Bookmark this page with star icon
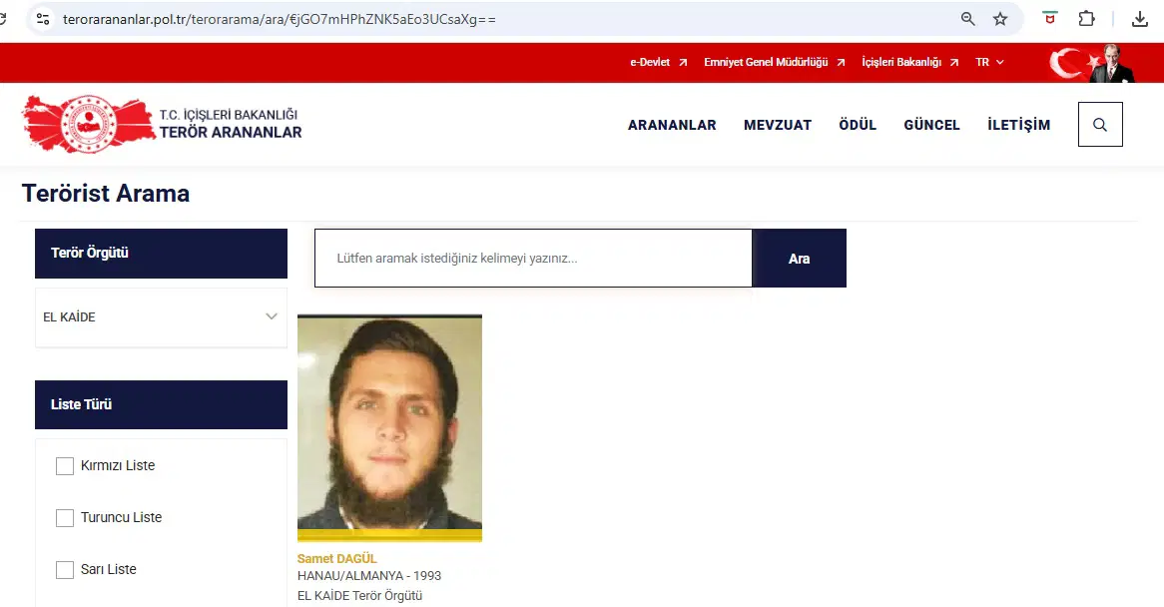This screenshot has width=1164, height=607. [x=1000, y=19]
